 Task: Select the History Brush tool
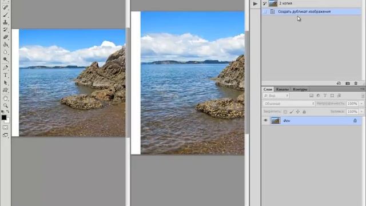tap(5, 29)
